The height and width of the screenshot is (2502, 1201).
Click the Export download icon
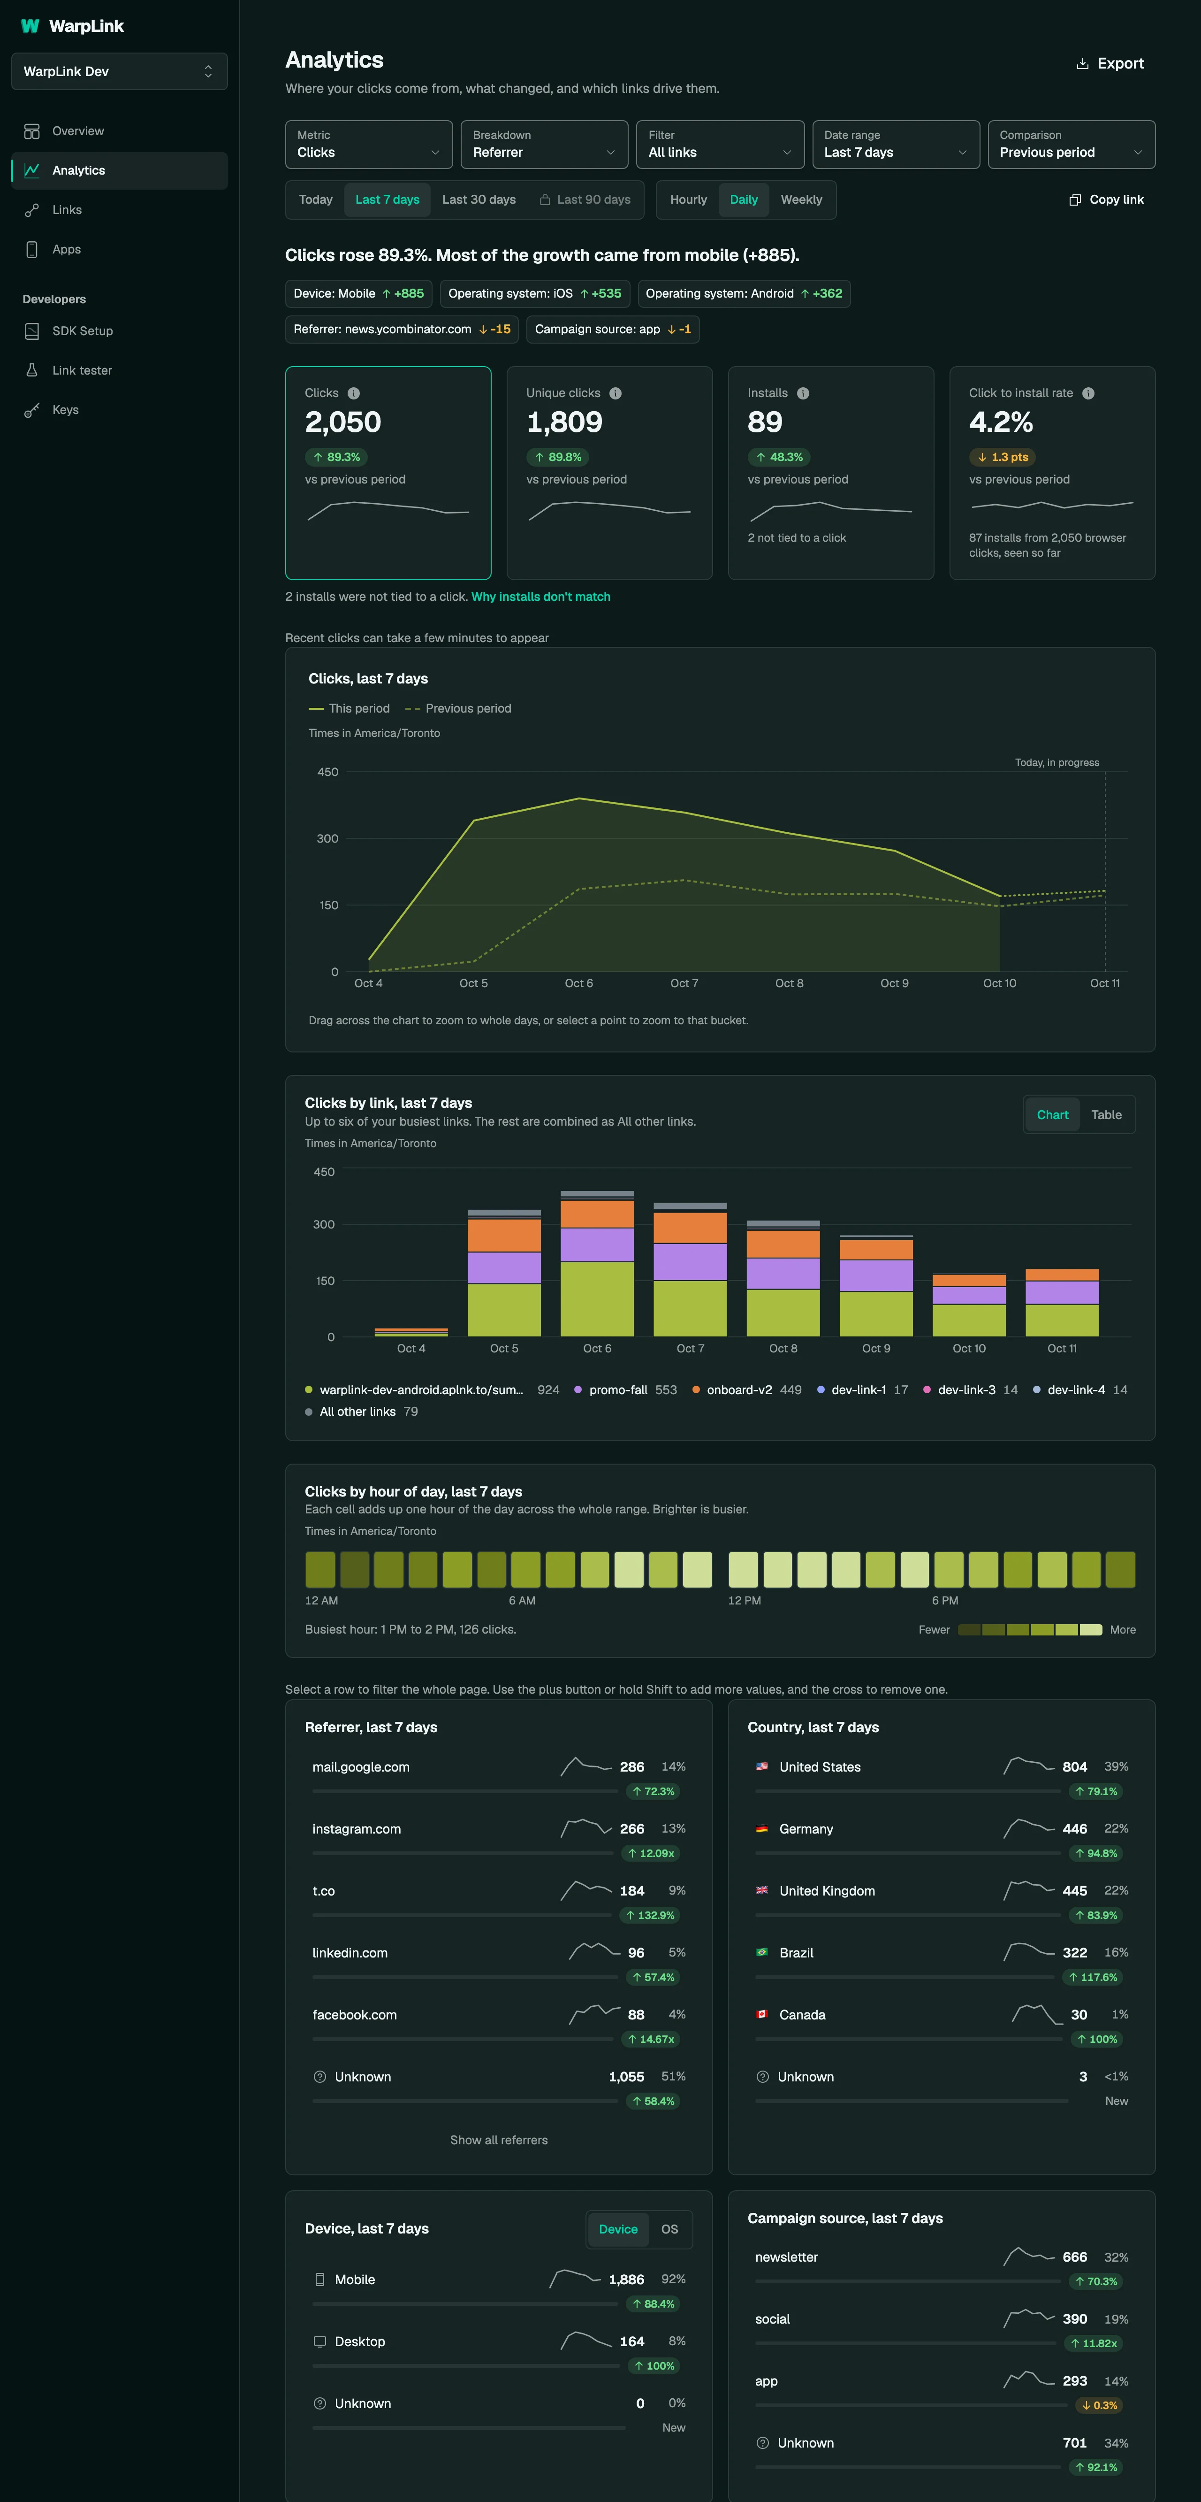point(1083,63)
